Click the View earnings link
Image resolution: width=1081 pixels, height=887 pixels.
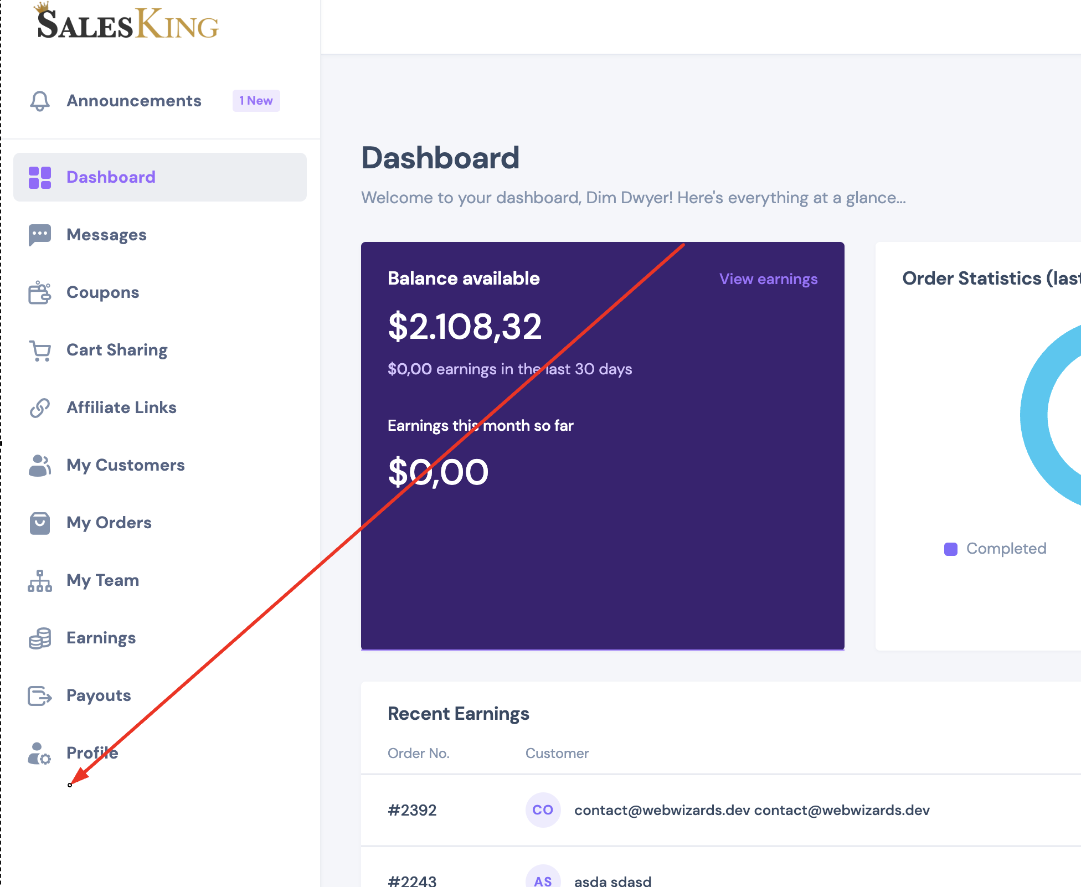click(x=768, y=279)
